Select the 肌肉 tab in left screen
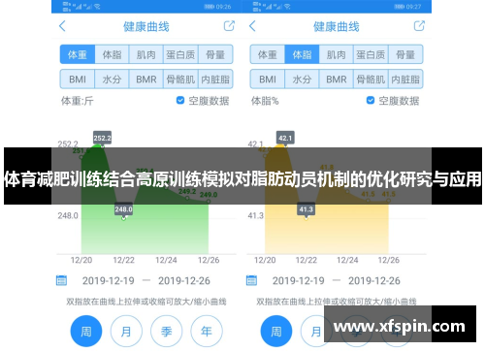The image size is (485, 351). [x=146, y=54]
